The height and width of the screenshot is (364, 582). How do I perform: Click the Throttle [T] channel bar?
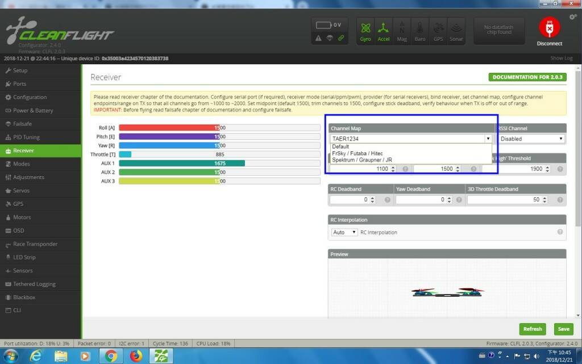click(x=219, y=154)
